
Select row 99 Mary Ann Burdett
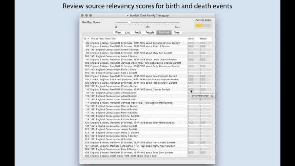(x=147, y=53)
